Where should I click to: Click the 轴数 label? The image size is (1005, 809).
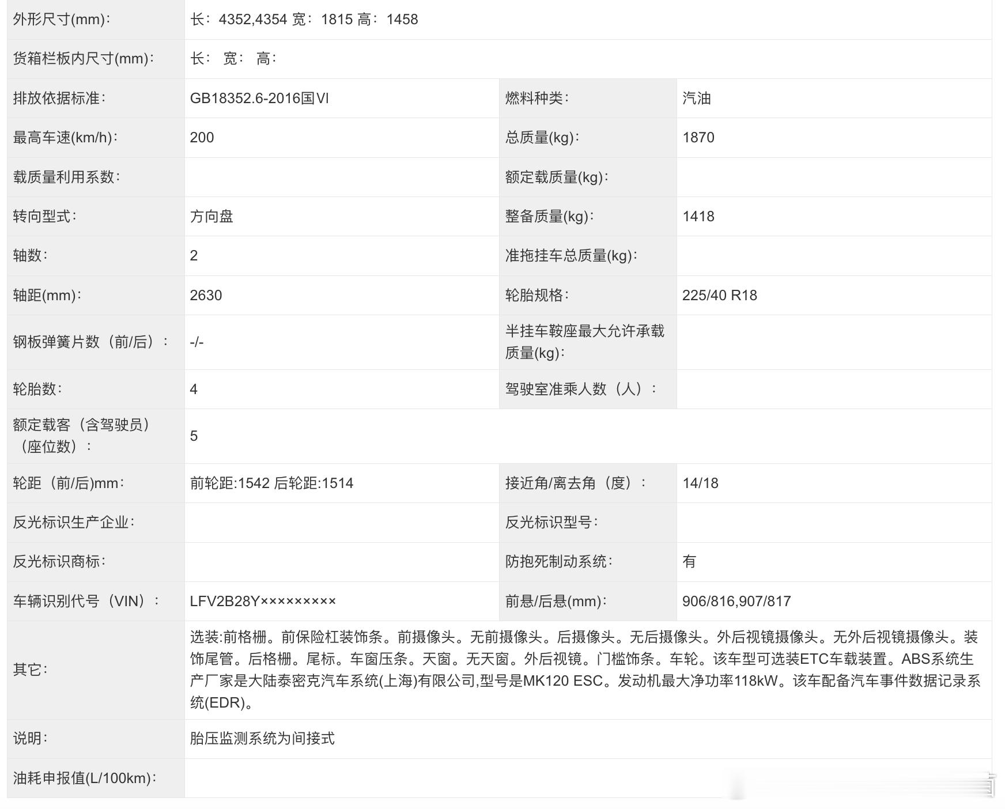pyautogui.click(x=31, y=256)
